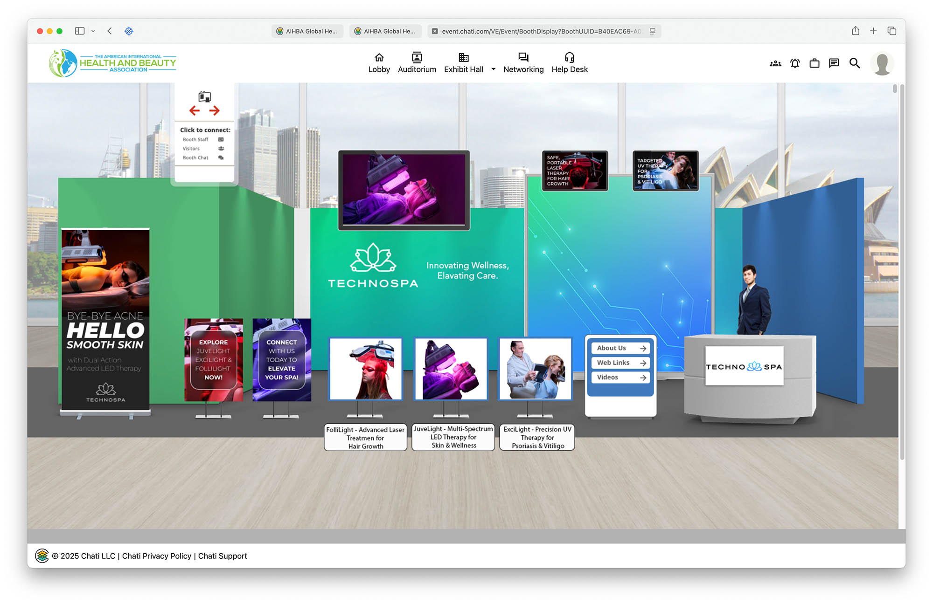
Task: Click the JuveLight product poster thumbnail
Action: [x=451, y=369]
